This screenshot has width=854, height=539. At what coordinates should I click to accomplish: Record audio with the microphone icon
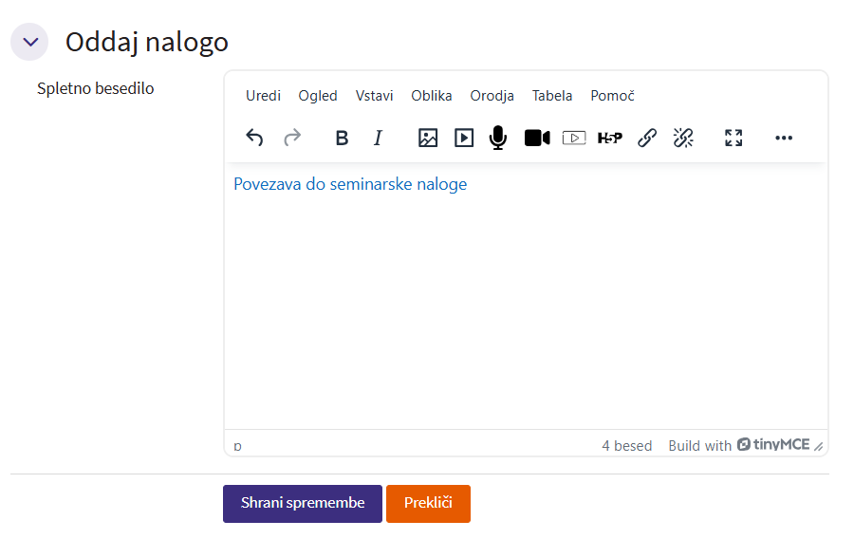point(498,138)
